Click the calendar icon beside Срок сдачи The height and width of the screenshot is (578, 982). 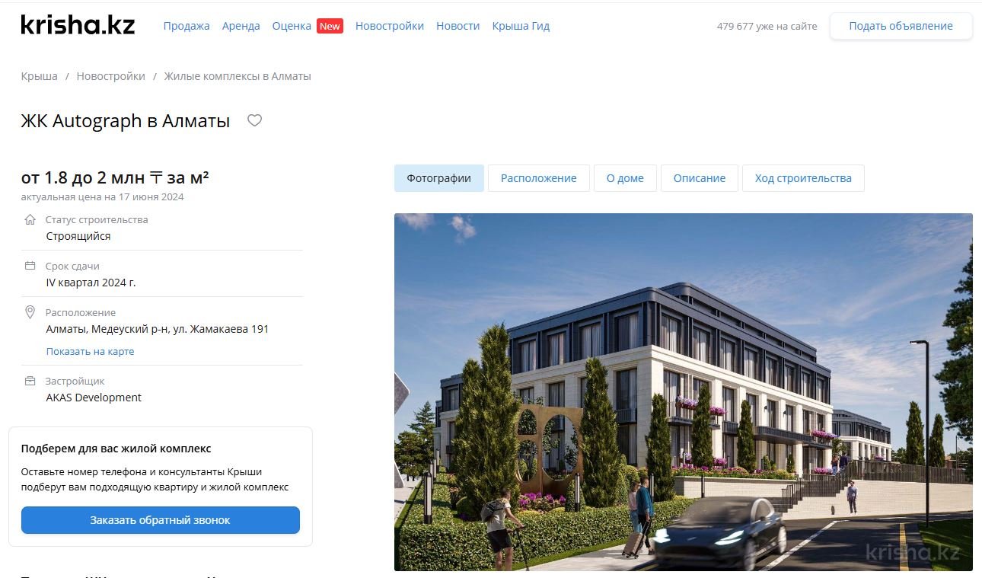(30, 266)
